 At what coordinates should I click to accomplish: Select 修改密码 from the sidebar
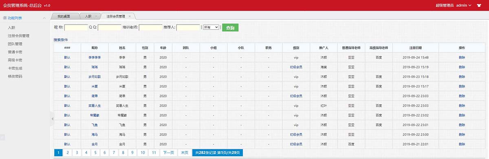pyautogui.click(x=15, y=76)
